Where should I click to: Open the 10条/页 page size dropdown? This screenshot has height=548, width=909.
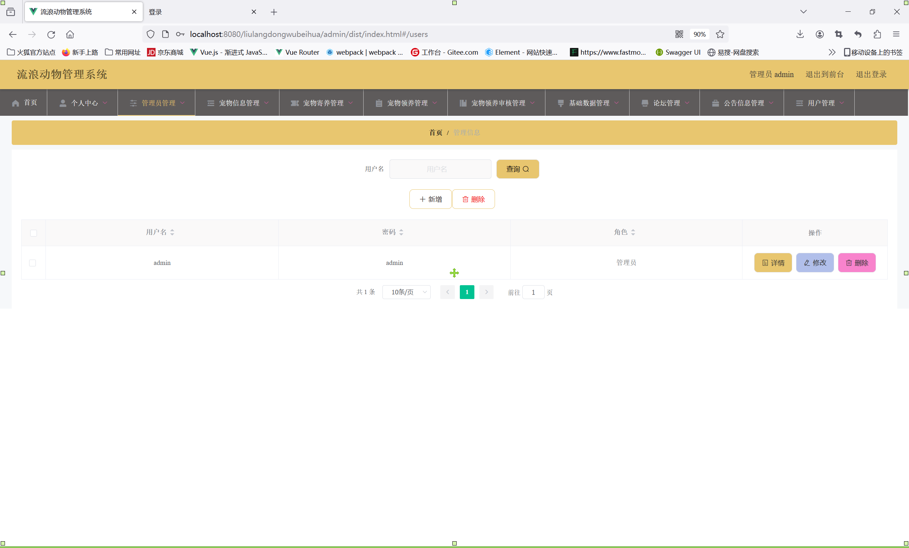(x=406, y=292)
